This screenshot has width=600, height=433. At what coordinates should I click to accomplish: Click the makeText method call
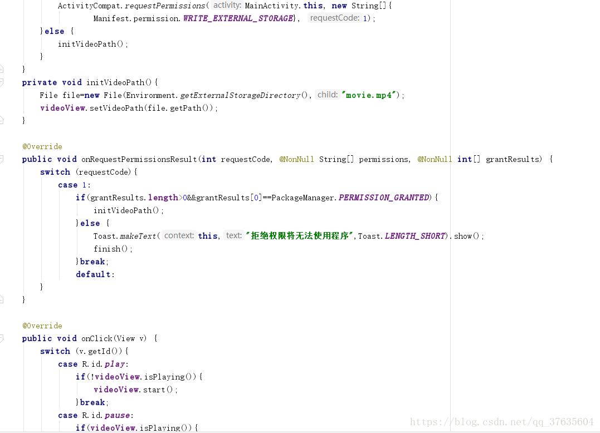pos(138,236)
